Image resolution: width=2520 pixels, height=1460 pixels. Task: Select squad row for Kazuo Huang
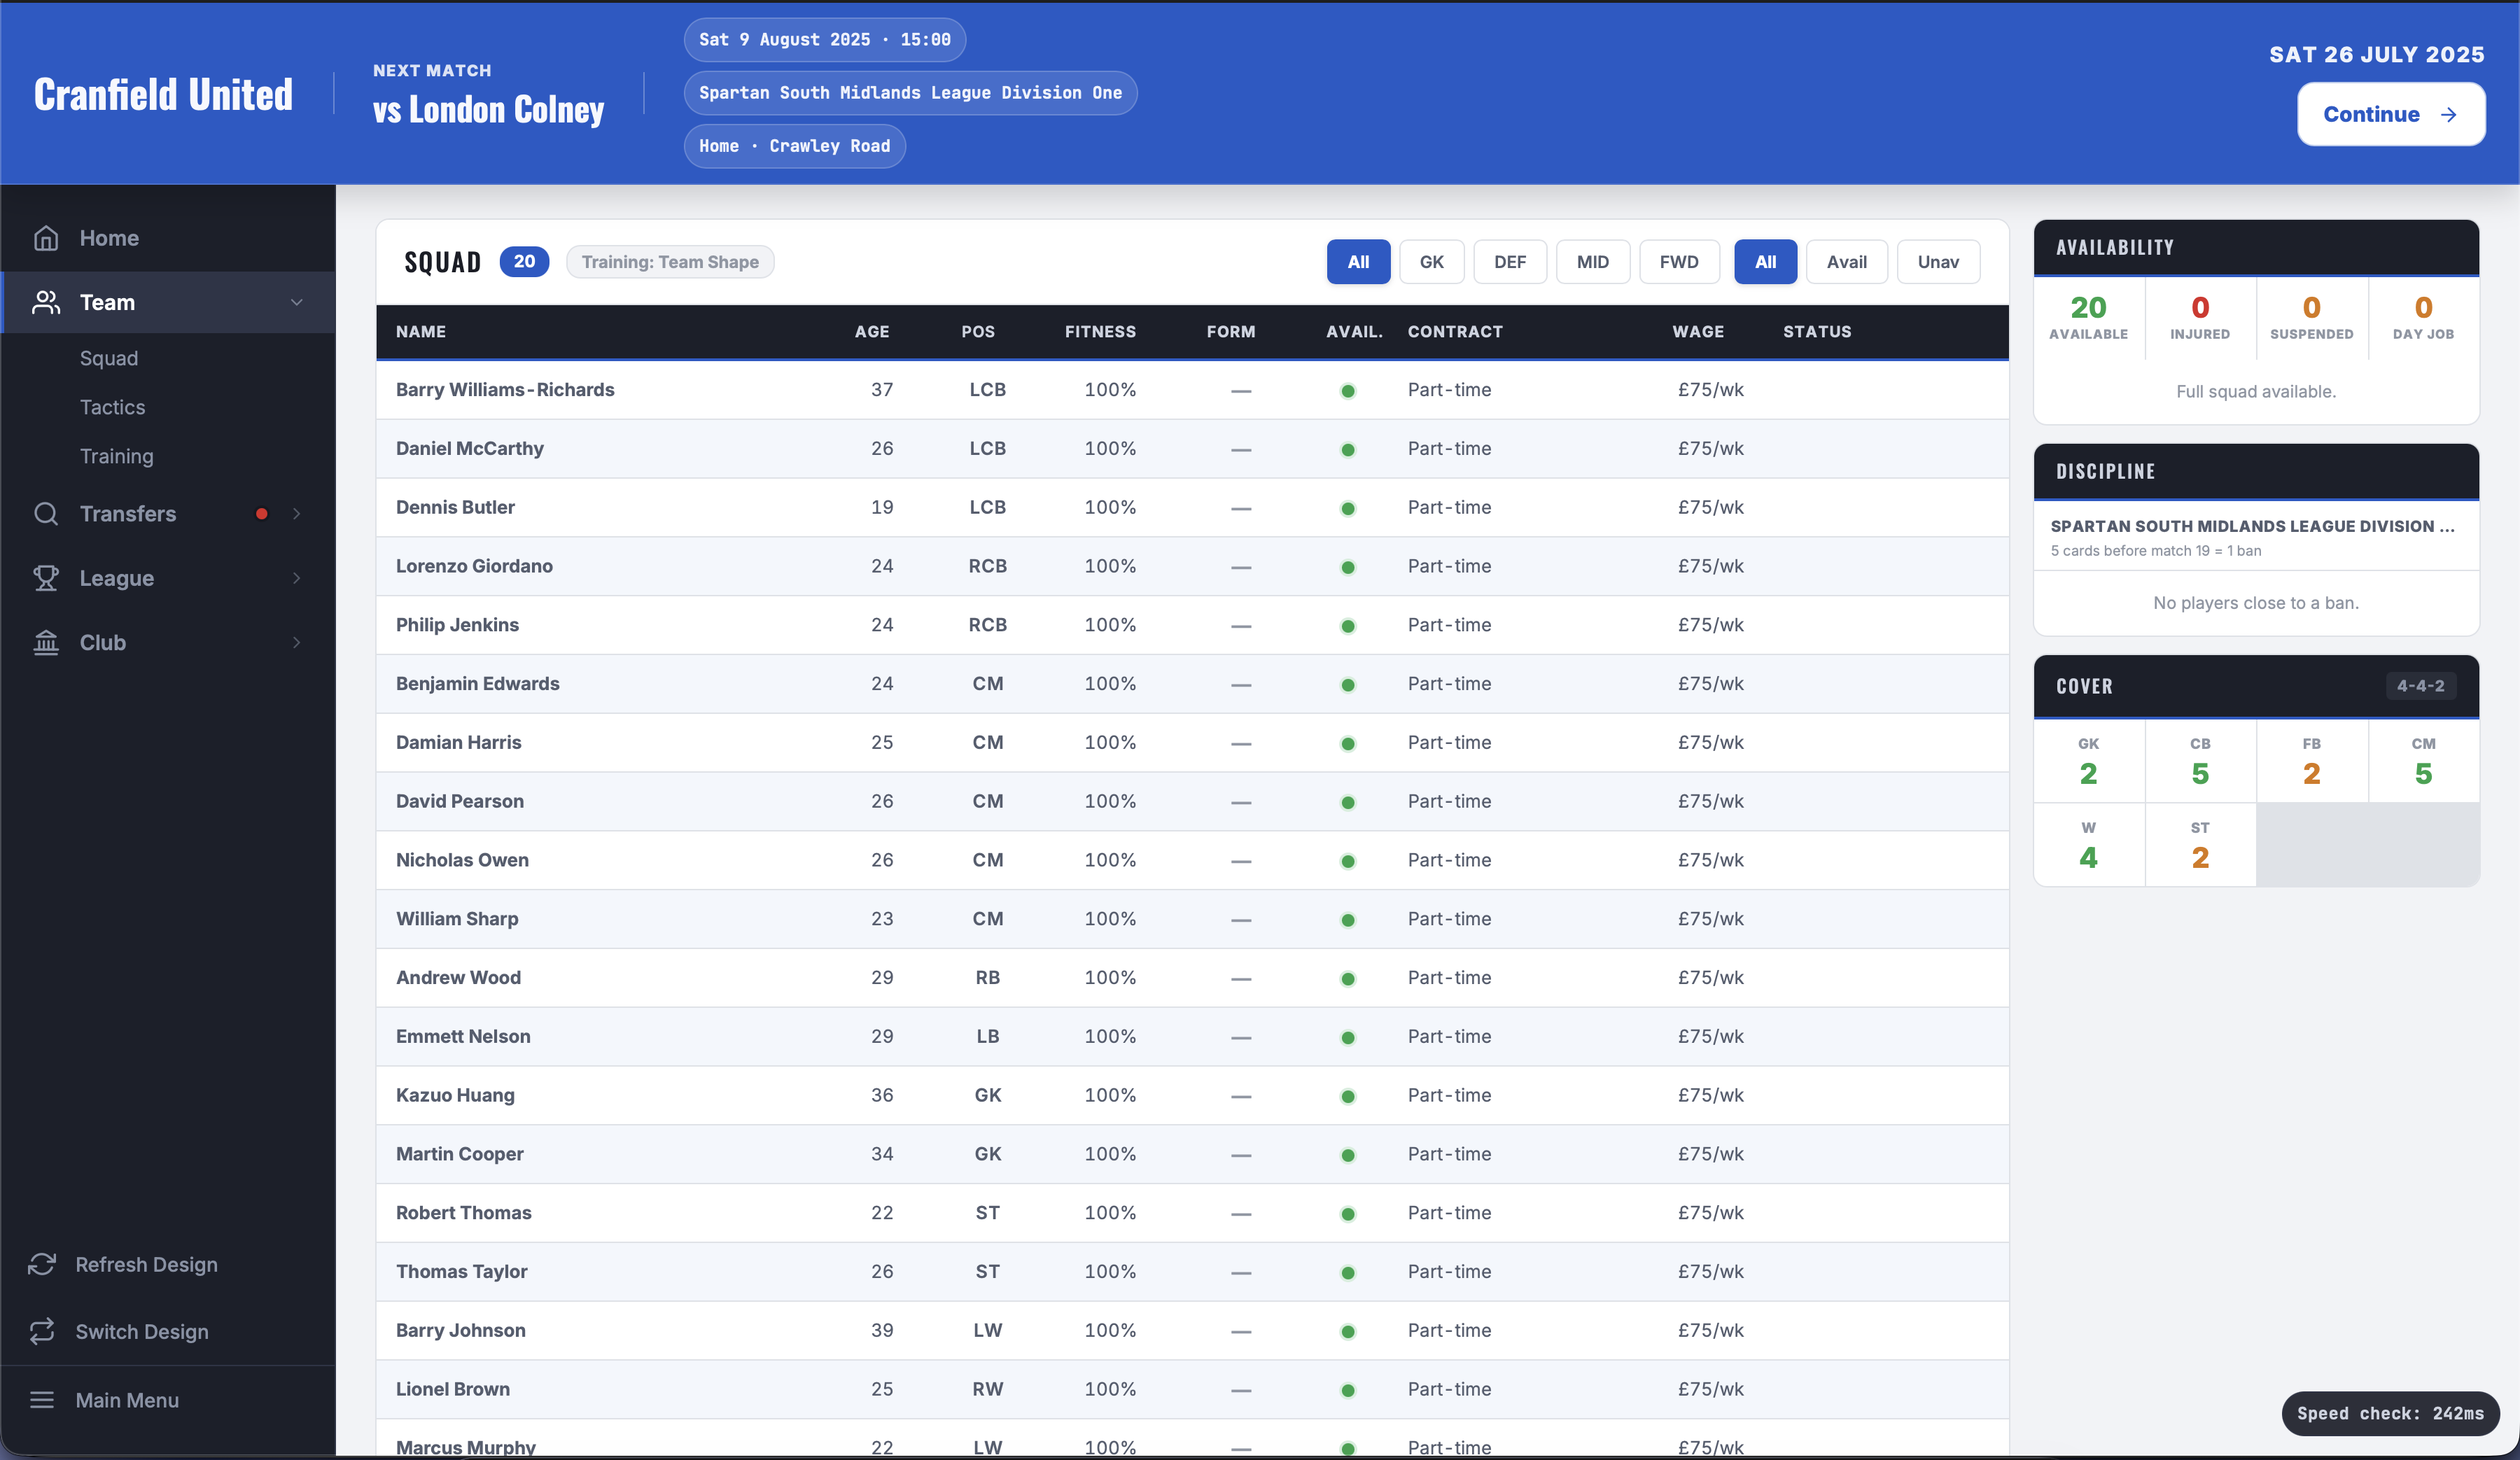[900, 1095]
